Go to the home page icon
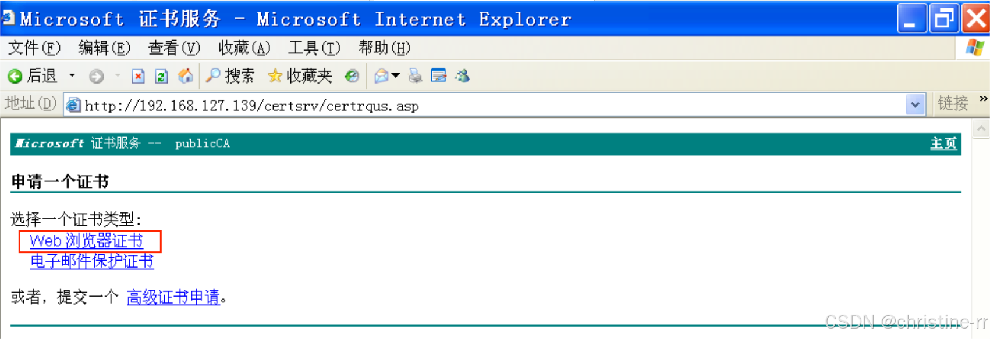The image size is (990, 339). coord(185,76)
